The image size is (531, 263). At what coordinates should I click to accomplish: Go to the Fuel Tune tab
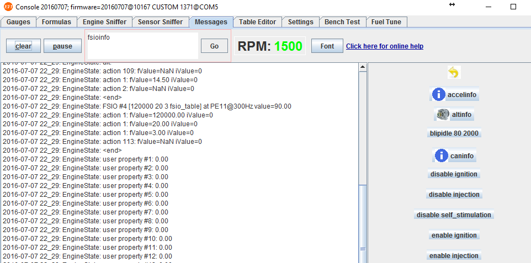click(387, 22)
